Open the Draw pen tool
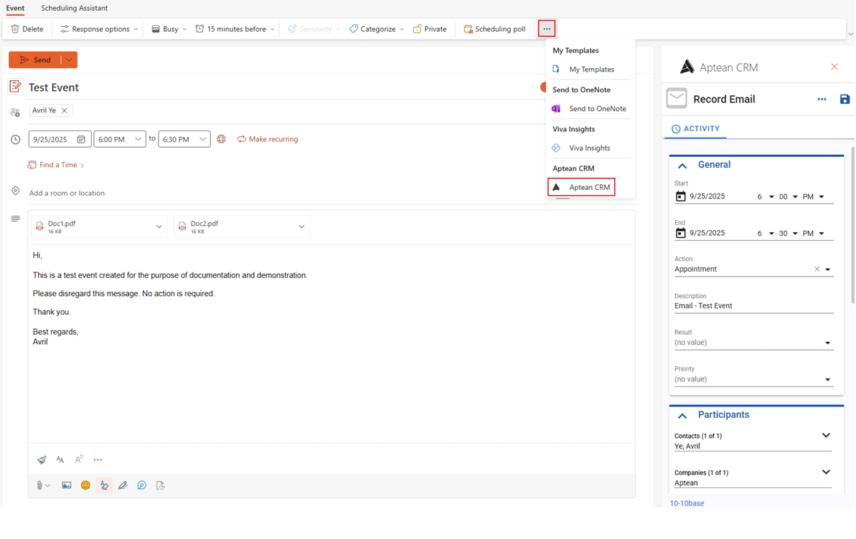 123,485
